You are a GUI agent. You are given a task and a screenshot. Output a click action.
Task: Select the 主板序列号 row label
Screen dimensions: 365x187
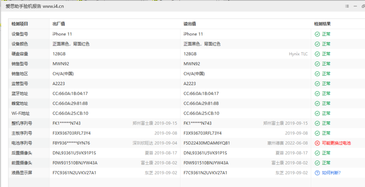pyautogui.click(x=22, y=133)
